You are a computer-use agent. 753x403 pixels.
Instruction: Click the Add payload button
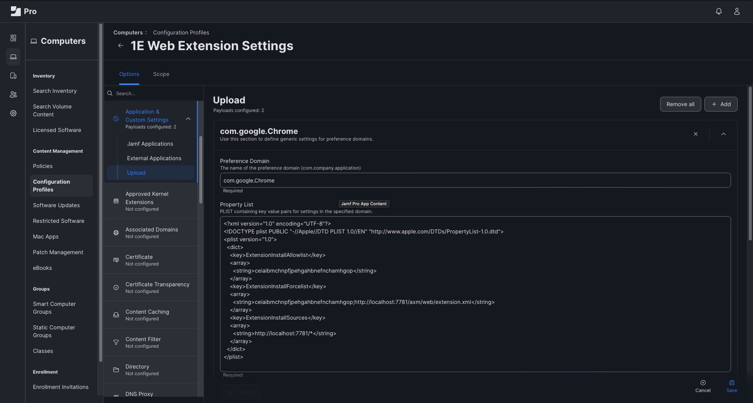[720, 104]
